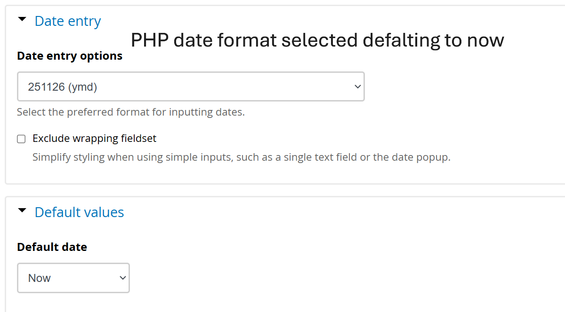Click the Default values heading link
This screenshot has width=565, height=312.
tap(79, 212)
